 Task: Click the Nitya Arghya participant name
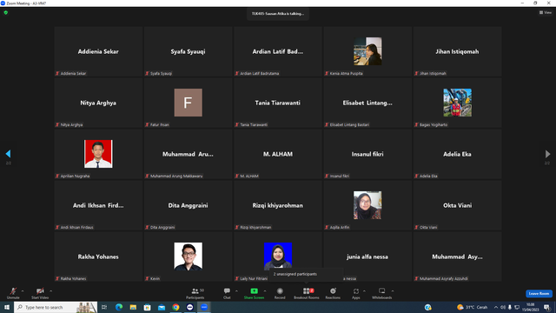tap(98, 103)
